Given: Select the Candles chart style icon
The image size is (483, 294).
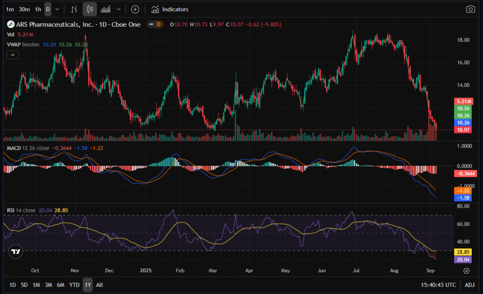Looking at the screenshot, I should (90, 9).
